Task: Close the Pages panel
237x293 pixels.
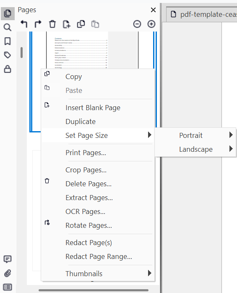Action: (x=153, y=10)
